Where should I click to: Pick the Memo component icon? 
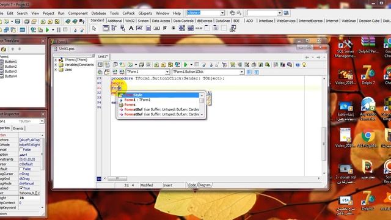148,29
